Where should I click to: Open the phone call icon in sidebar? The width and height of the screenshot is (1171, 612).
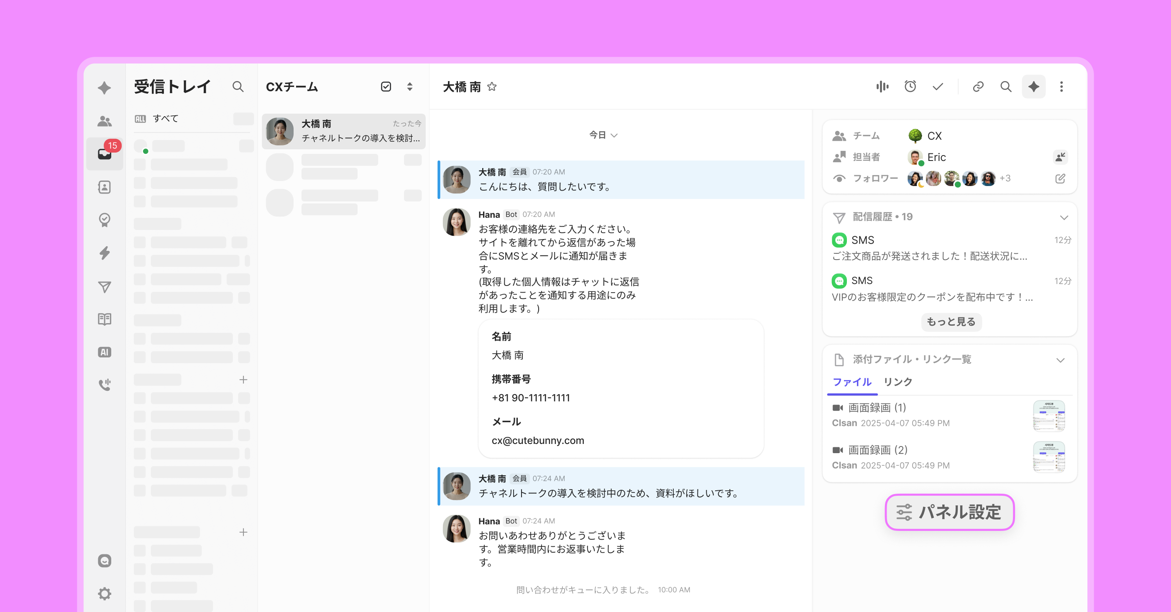(105, 385)
